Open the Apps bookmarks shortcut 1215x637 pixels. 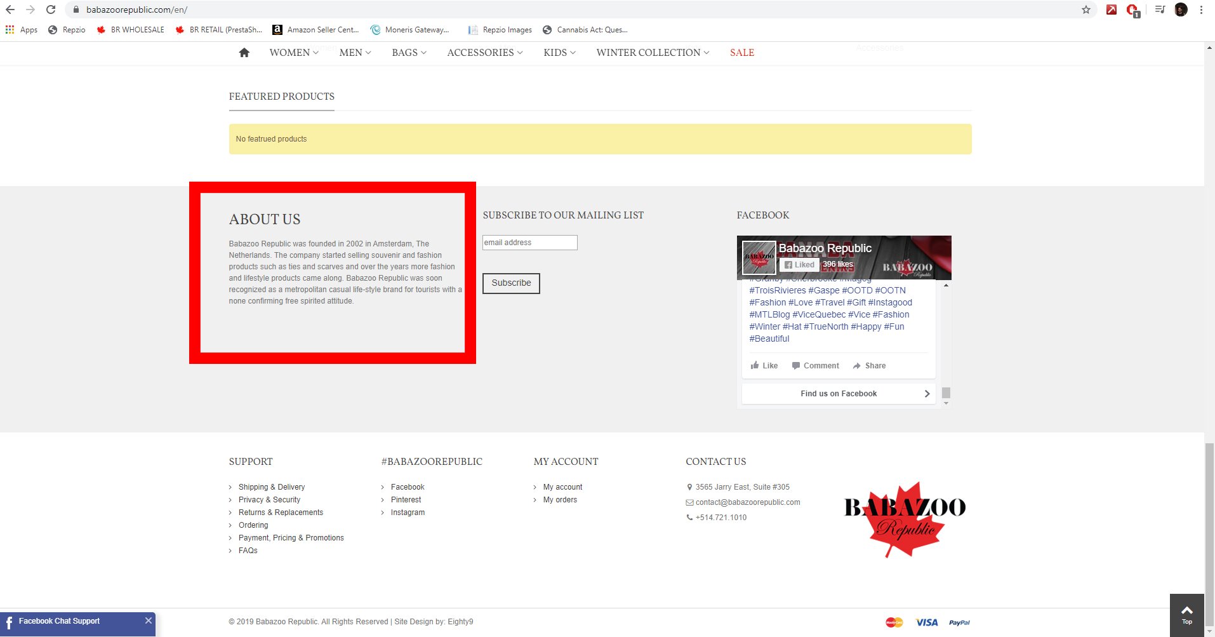22,30
